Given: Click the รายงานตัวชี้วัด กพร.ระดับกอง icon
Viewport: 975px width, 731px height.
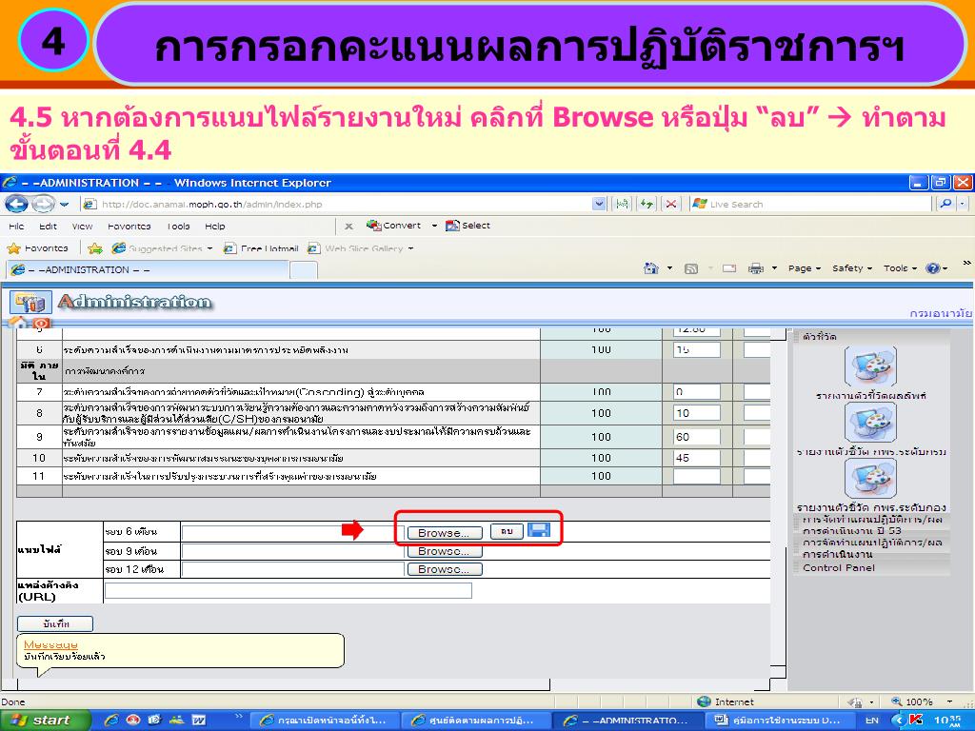Looking at the screenshot, I should [x=870, y=478].
